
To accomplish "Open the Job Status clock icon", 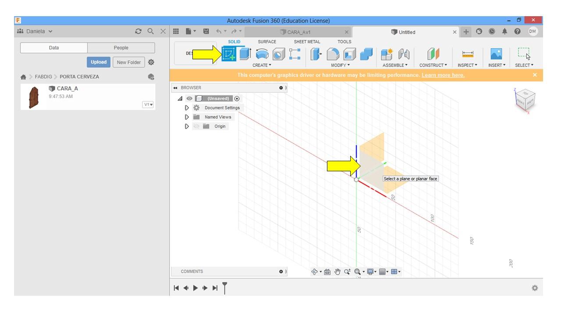I will pos(492,31).
